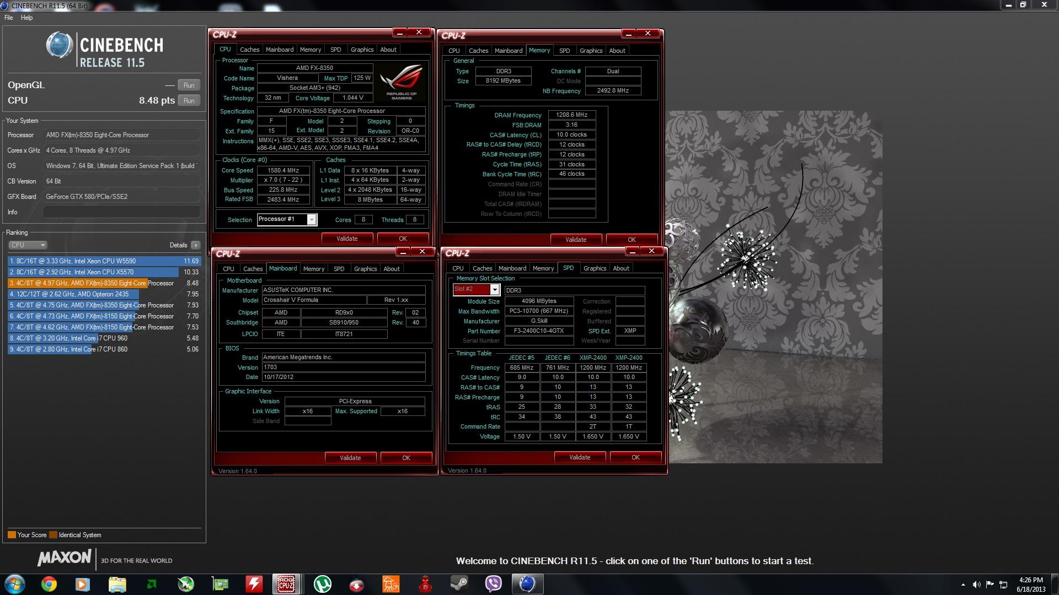Select the Intel Core i7 CPU 860 ranking row
This screenshot has width=1059, height=595.
click(104, 349)
